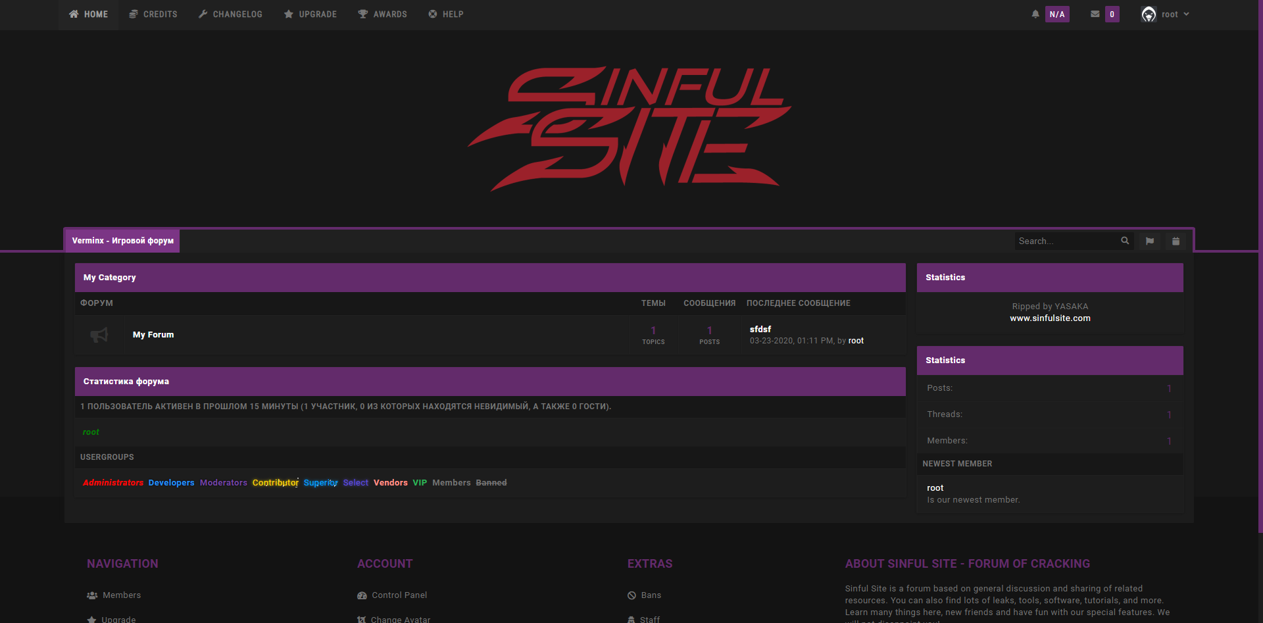This screenshot has width=1263, height=623.
Task: Click inside the Search input field
Action: click(x=1066, y=241)
